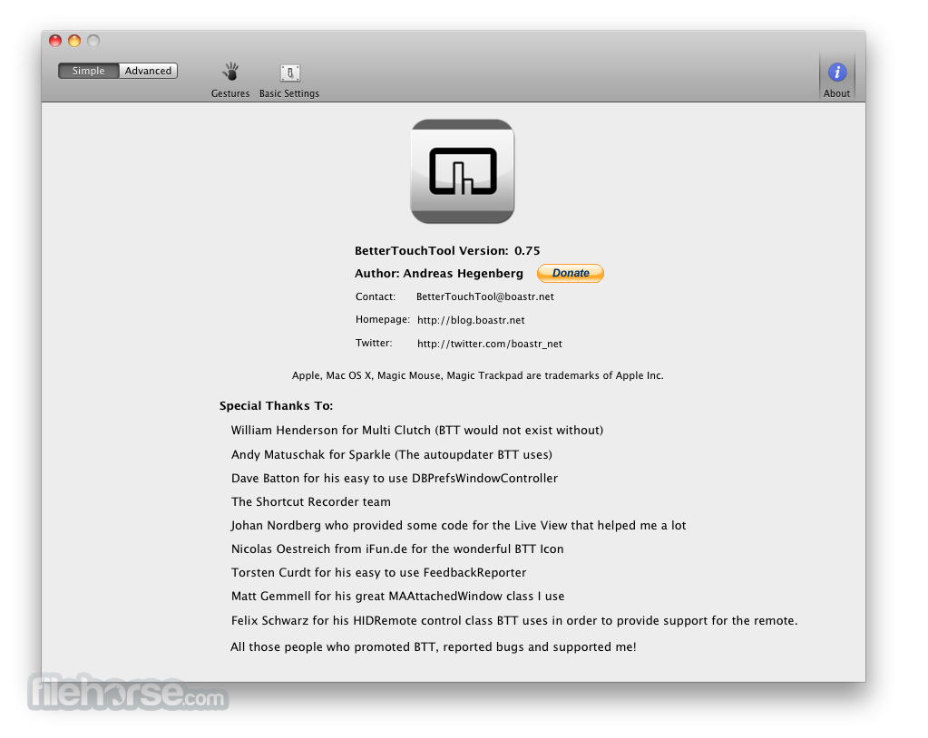Switch to Advanced mode
Image resolution: width=928 pixels, height=738 pixels.
click(x=148, y=71)
